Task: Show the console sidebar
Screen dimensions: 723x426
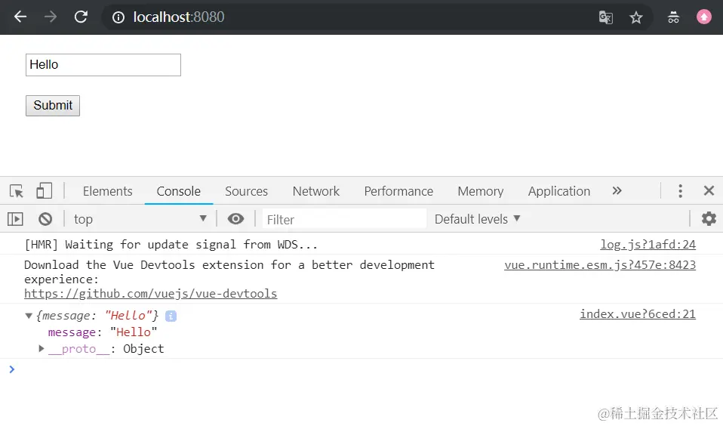Action: [15, 219]
